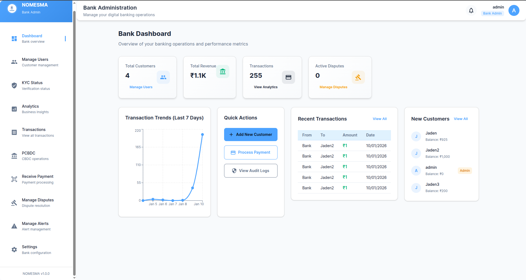Click the Manage Alerts warning triangle icon
526x280 pixels.
(x=14, y=226)
